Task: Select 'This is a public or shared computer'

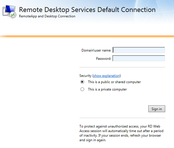Action: pos(82,82)
